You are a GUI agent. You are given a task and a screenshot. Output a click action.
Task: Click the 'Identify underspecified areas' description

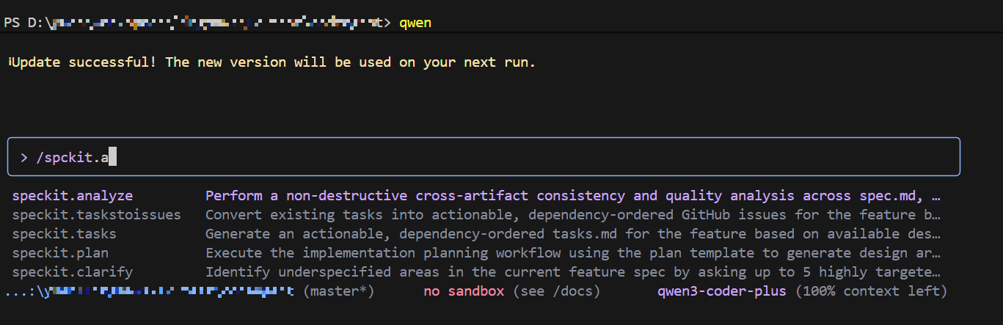point(572,272)
